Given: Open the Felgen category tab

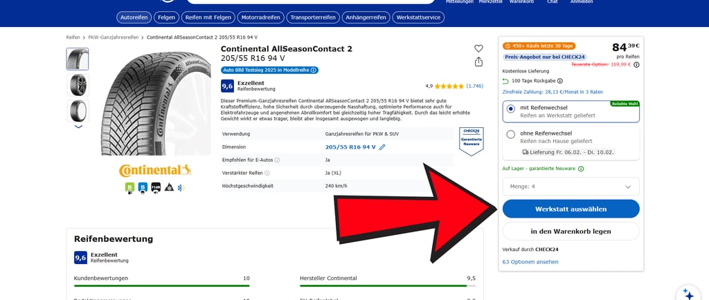Looking at the screenshot, I should 166,17.
